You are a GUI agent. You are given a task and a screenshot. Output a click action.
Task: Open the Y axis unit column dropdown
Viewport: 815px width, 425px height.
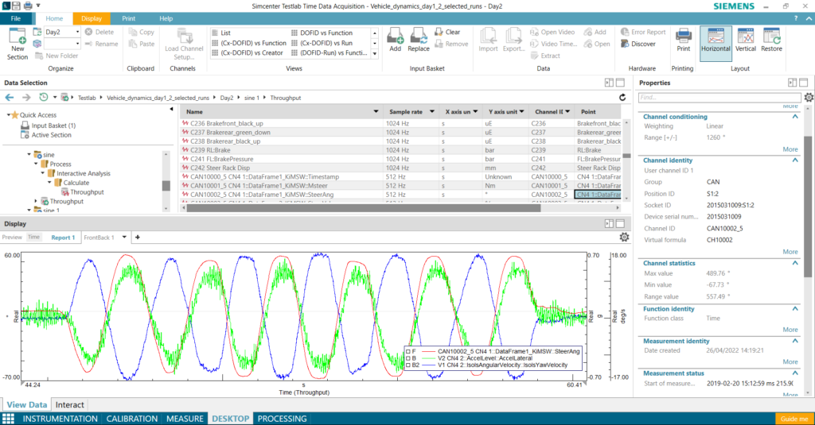click(x=521, y=111)
